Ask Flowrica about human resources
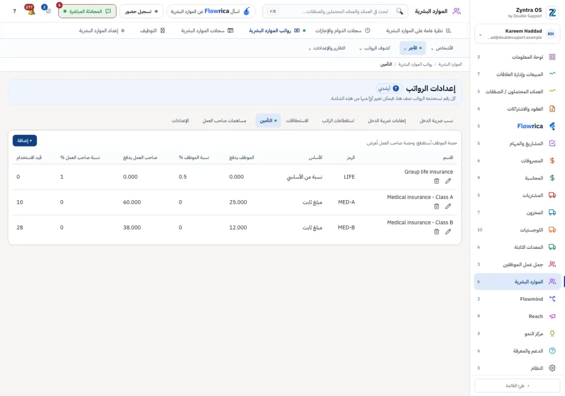The height and width of the screenshot is (396, 565). tap(211, 11)
